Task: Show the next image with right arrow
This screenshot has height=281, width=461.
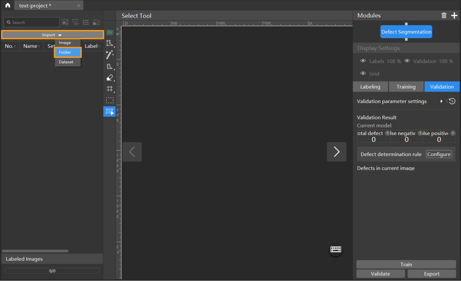Action: 337,152
